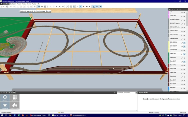Open the Bearbeiten menu
Image resolution: width=188 pixels, height=117 pixels.
pos(13,4)
